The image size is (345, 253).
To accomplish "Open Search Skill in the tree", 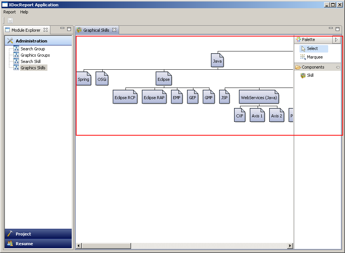I will pyautogui.click(x=31, y=61).
